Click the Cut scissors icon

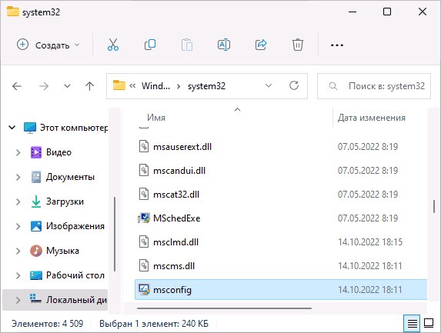click(x=113, y=45)
